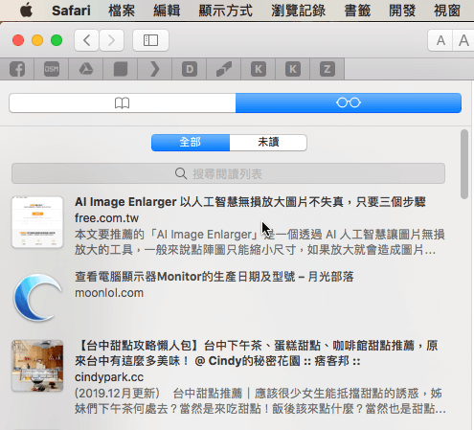Open the 編輯 menu
The height and width of the screenshot is (430, 474).
tap(167, 11)
